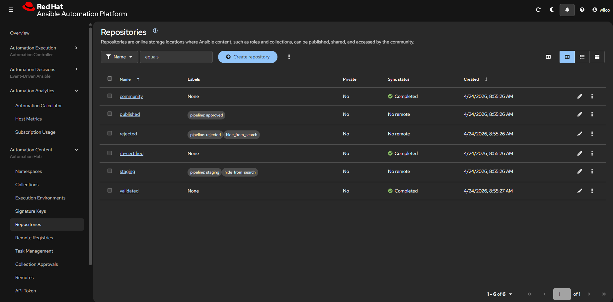The height and width of the screenshot is (302, 613).
Task: Open Remotes in sidebar
Action: tap(25, 277)
